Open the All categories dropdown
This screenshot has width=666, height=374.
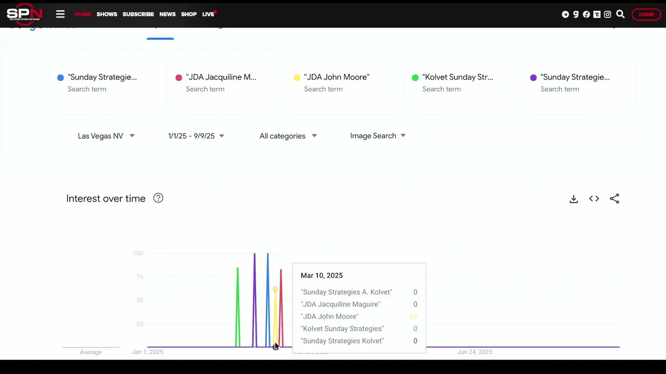[x=288, y=136]
